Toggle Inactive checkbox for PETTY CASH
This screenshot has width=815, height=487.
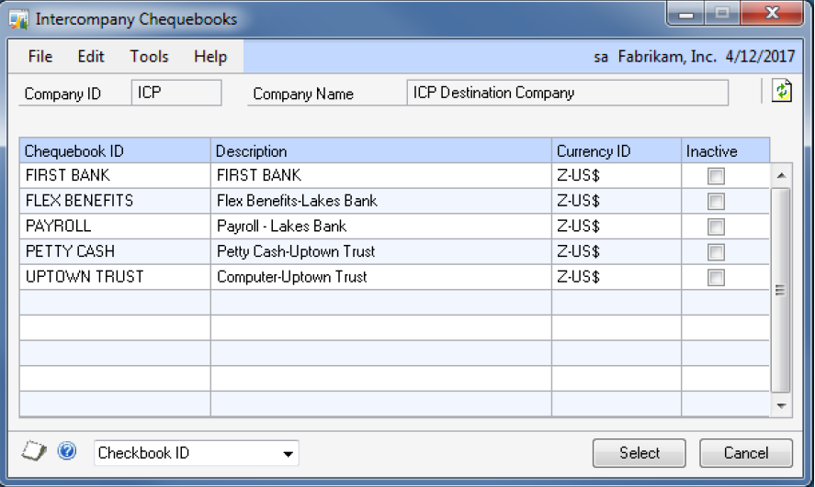point(716,252)
